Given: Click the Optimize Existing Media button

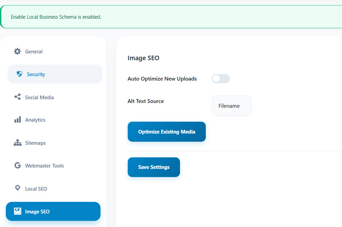Looking at the screenshot, I should 166,132.
